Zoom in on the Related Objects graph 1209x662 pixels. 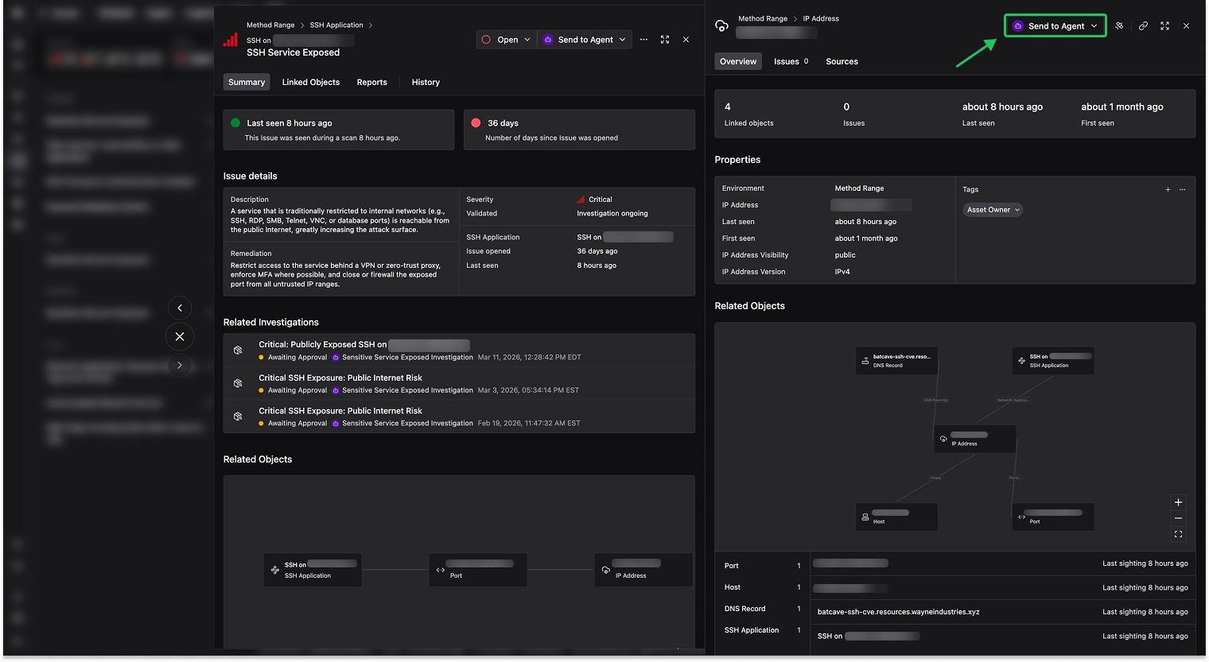(x=1178, y=502)
